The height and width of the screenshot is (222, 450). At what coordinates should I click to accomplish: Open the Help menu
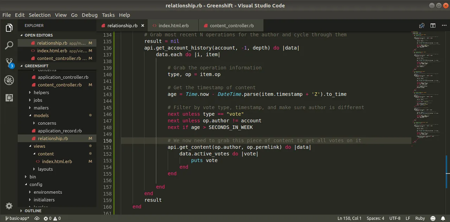coord(124,15)
